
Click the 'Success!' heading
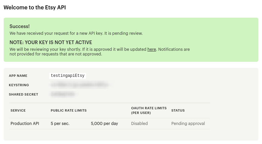19,26
